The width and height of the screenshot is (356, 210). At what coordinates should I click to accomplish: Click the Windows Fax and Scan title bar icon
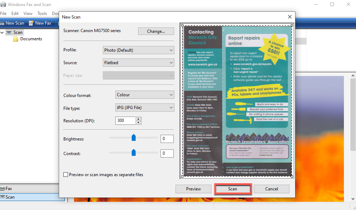click(3, 5)
